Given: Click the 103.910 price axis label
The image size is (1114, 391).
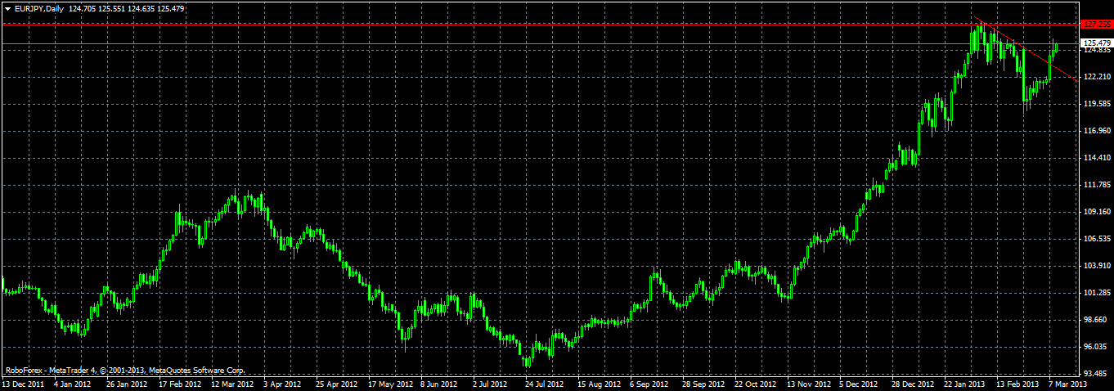Looking at the screenshot, I should (x=1095, y=266).
